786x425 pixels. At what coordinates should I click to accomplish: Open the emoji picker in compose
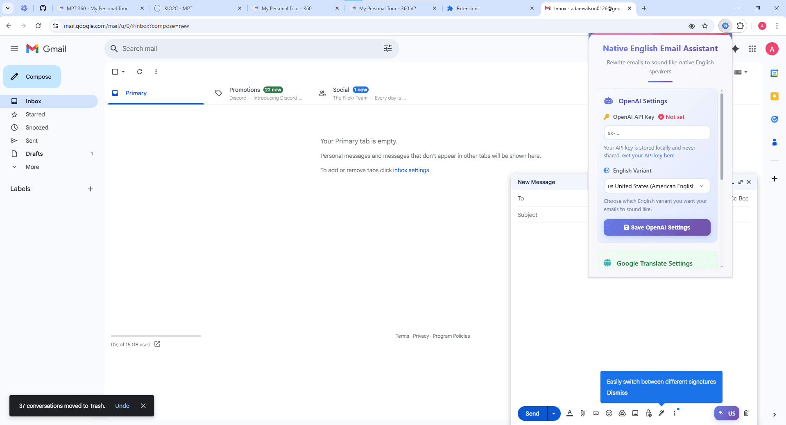click(609, 413)
